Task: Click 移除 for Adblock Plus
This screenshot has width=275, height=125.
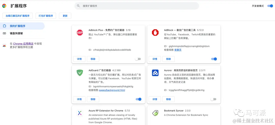Action: (93, 59)
